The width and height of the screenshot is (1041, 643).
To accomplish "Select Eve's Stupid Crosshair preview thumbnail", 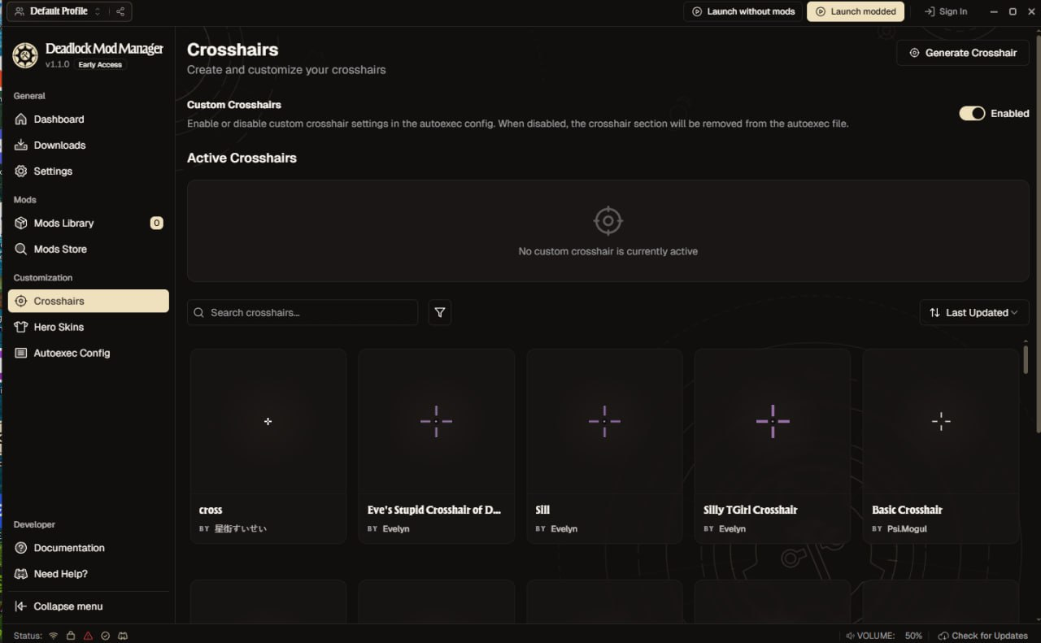I will 437,421.
